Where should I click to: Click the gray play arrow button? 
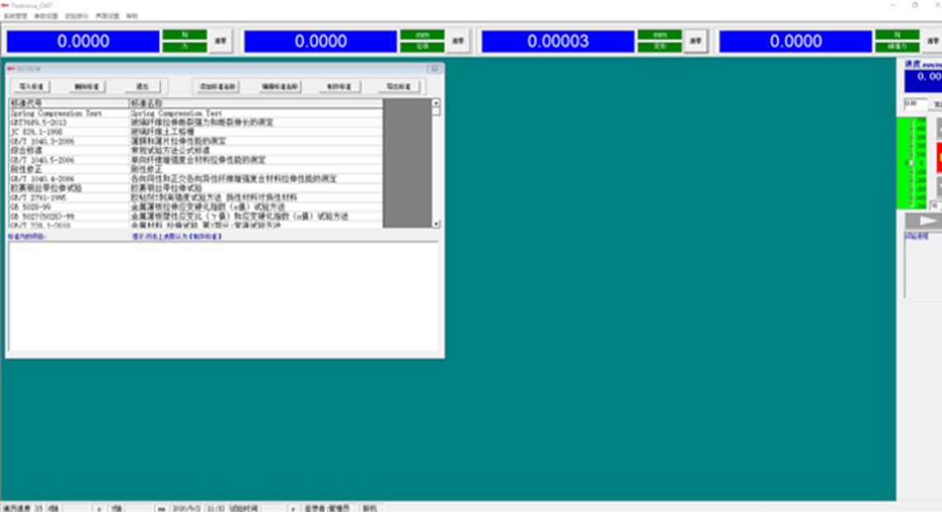[x=923, y=220]
